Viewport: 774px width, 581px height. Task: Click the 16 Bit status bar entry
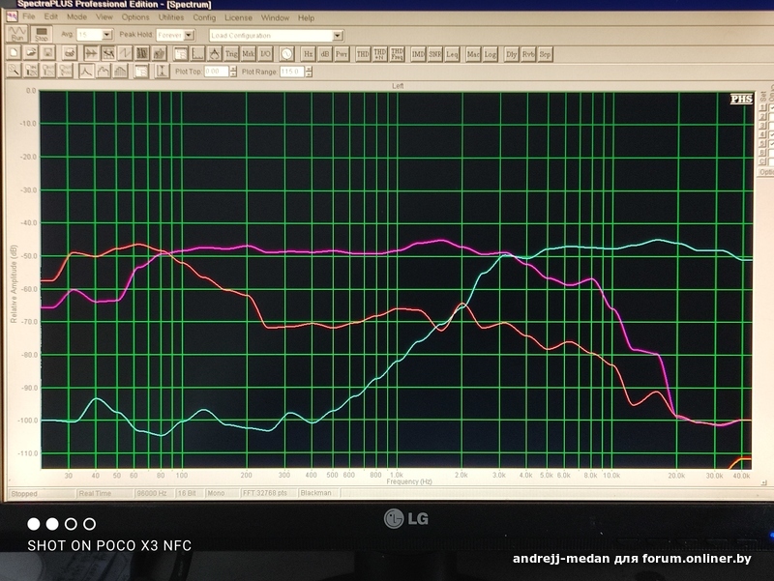pos(187,493)
